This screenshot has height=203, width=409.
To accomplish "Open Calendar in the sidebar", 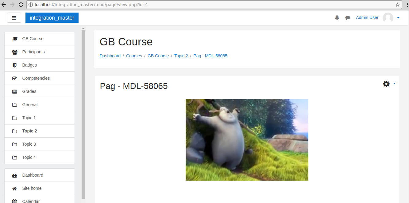I will pyautogui.click(x=40, y=199).
